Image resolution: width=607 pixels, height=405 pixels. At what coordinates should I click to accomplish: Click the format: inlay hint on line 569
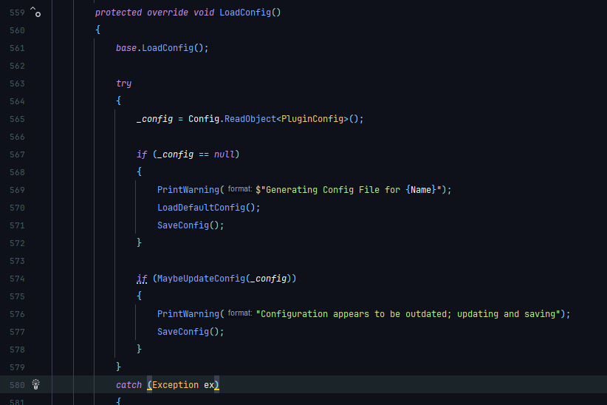240,189
